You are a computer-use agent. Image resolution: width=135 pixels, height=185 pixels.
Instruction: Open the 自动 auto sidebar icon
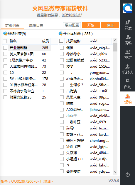point(128,84)
